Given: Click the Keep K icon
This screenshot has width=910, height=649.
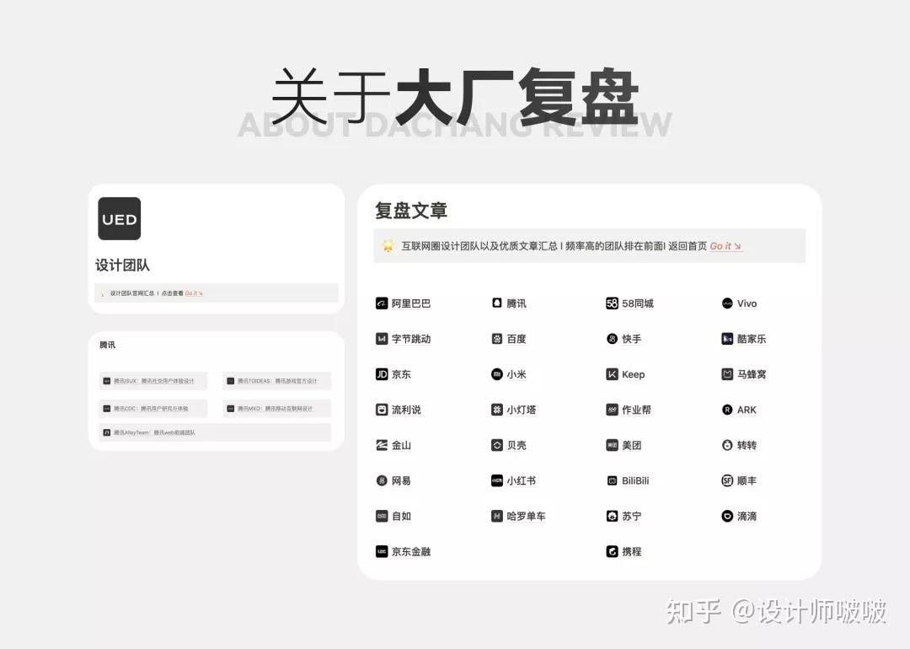Looking at the screenshot, I should (612, 374).
